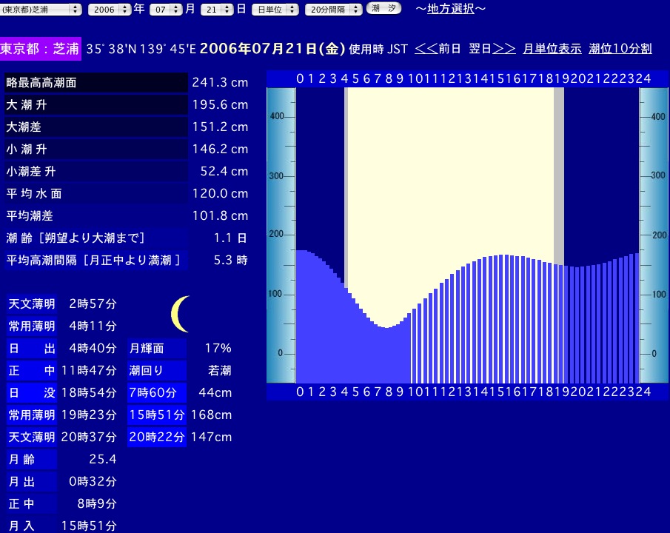Screen dimensions: 670x533
Task: Select the date text 2006年07月21日(金)
Action: click(272, 49)
